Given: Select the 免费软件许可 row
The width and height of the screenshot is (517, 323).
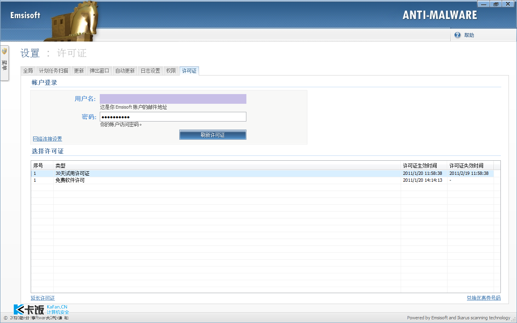Looking at the screenshot, I should pos(262,180).
